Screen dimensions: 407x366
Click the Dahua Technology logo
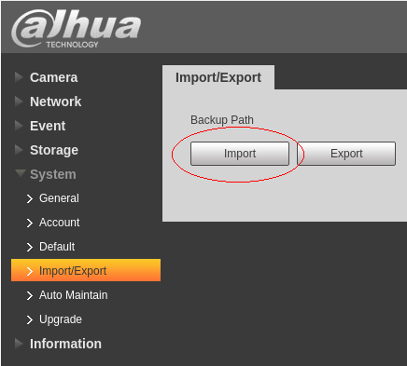coord(77,29)
